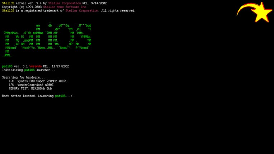Click the yellow shooting star logo
The width and height of the screenshot is (274, 154).
click(261, 13)
